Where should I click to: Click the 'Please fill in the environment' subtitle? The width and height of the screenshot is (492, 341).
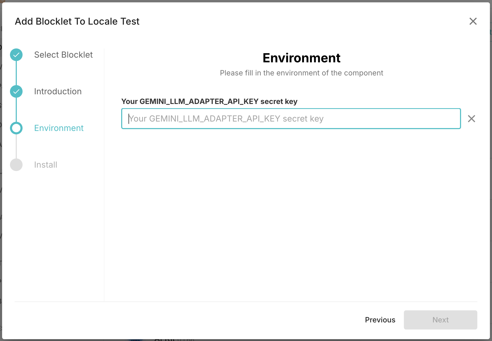(301, 73)
